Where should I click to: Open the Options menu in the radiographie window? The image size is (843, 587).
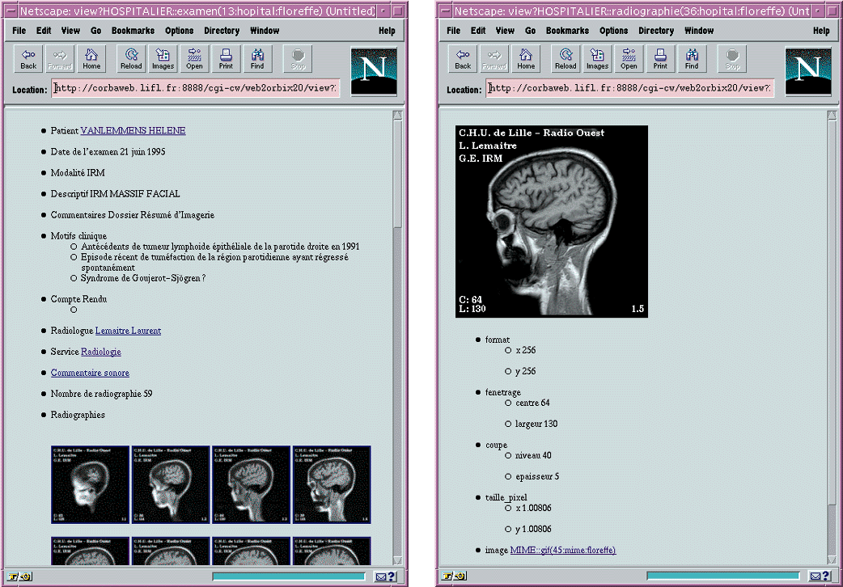pos(613,31)
